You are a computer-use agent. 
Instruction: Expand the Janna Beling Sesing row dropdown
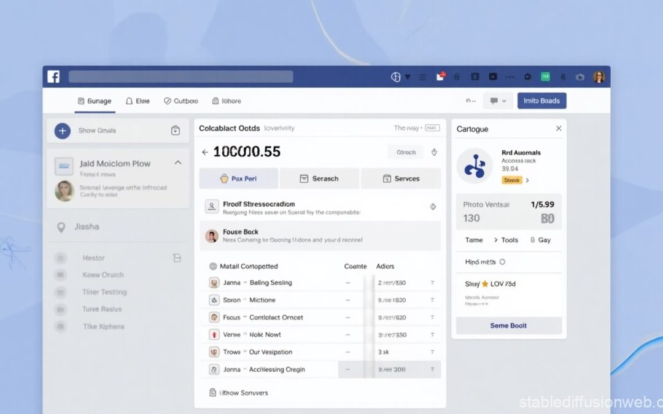click(433, 282)
